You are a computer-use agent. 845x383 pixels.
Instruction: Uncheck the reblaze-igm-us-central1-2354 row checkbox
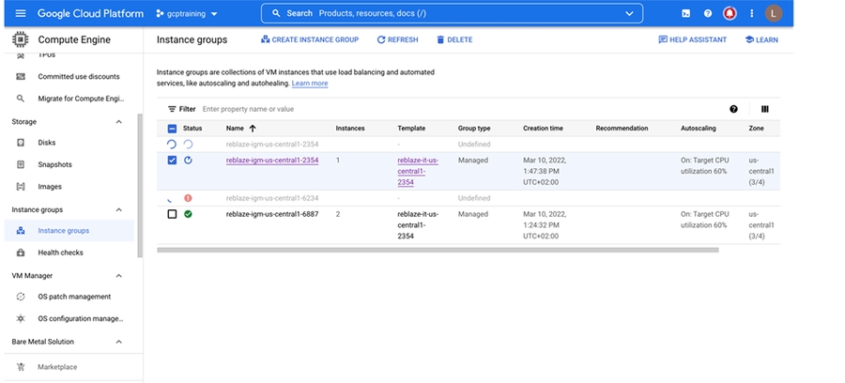pos(172,161)
